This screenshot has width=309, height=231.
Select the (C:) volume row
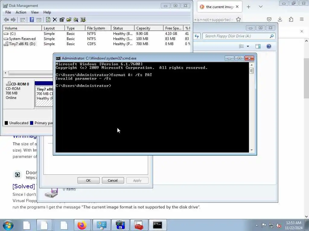coord(97,34)
